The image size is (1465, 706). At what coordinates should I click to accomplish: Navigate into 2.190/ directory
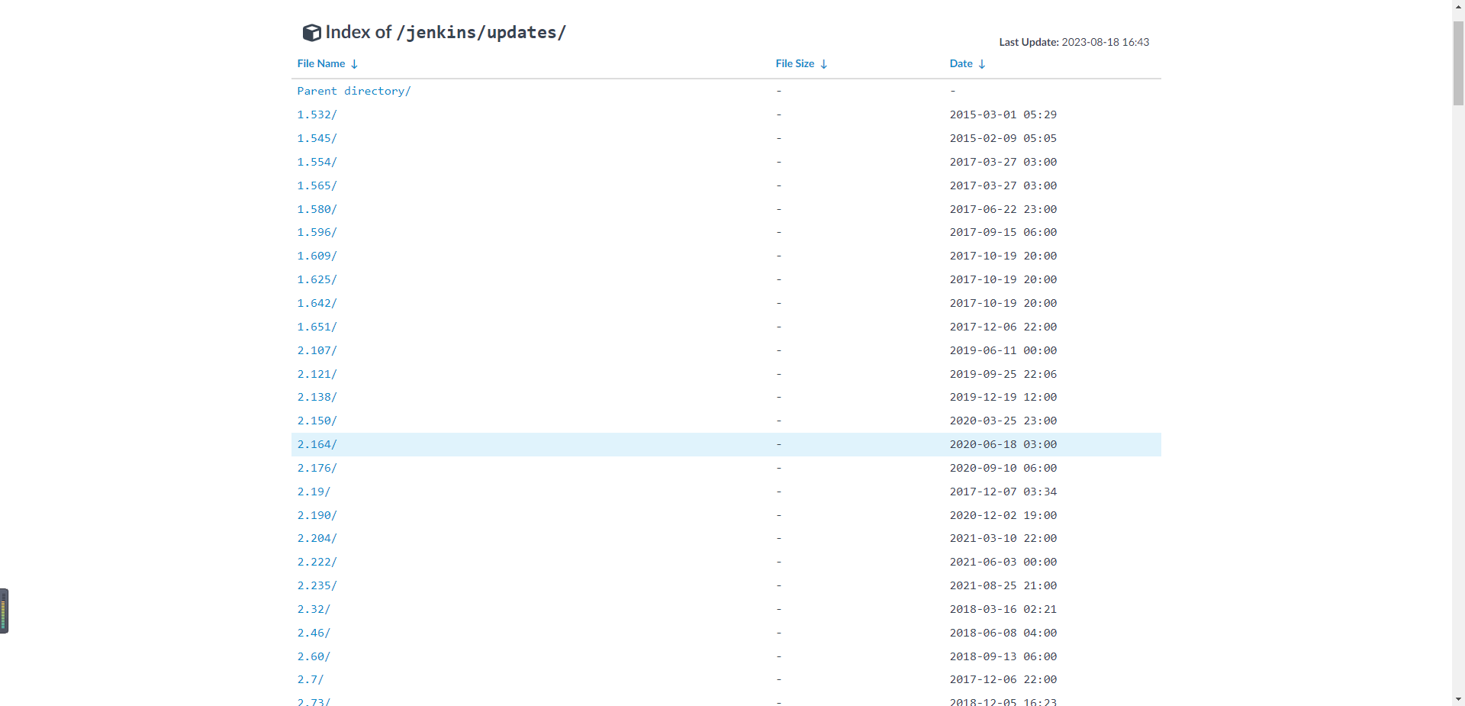point(317,515)
